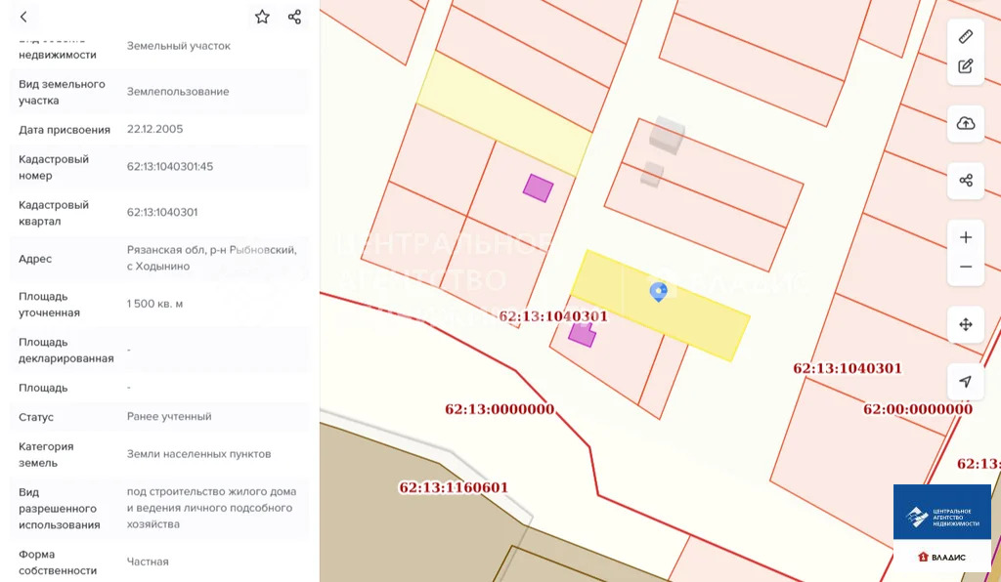Select the upper yellow highlighted parcel
The height and width of the screenshot is (582, 1001).
click(504, 113)
